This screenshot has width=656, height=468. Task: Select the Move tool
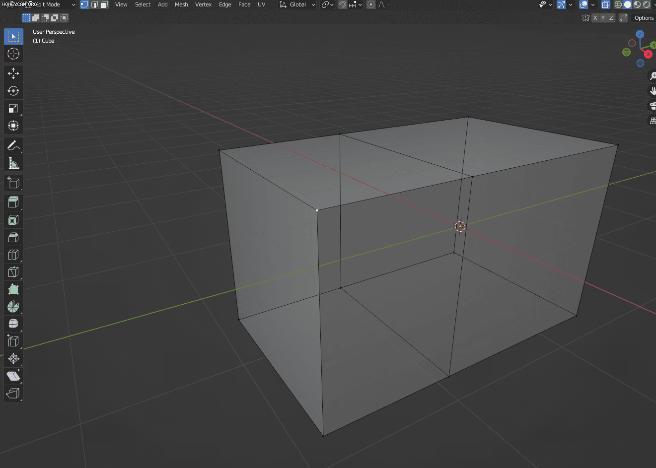pyautogui.click(x=13, y=73)
